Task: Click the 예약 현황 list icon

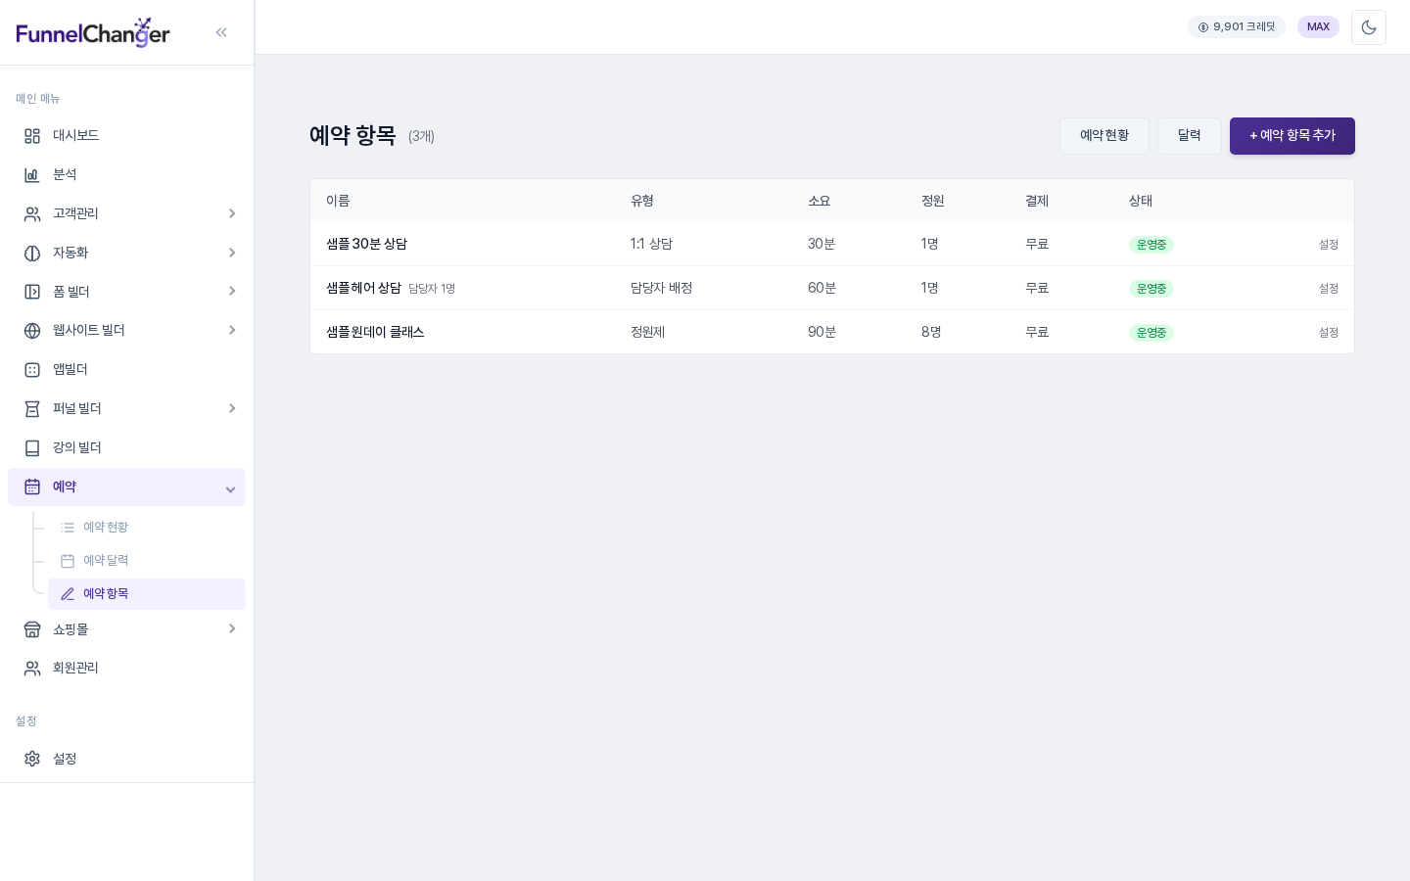Action: pyautogui.click(x=68, y=528)
